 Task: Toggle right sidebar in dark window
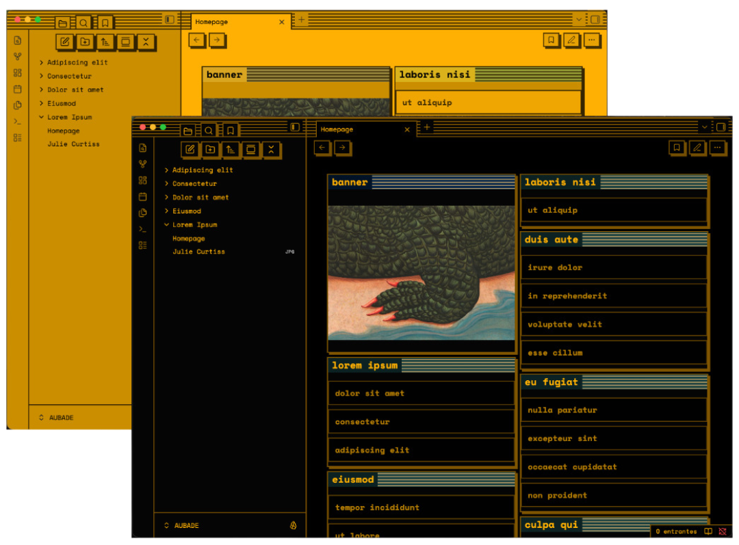pos(721,127)
